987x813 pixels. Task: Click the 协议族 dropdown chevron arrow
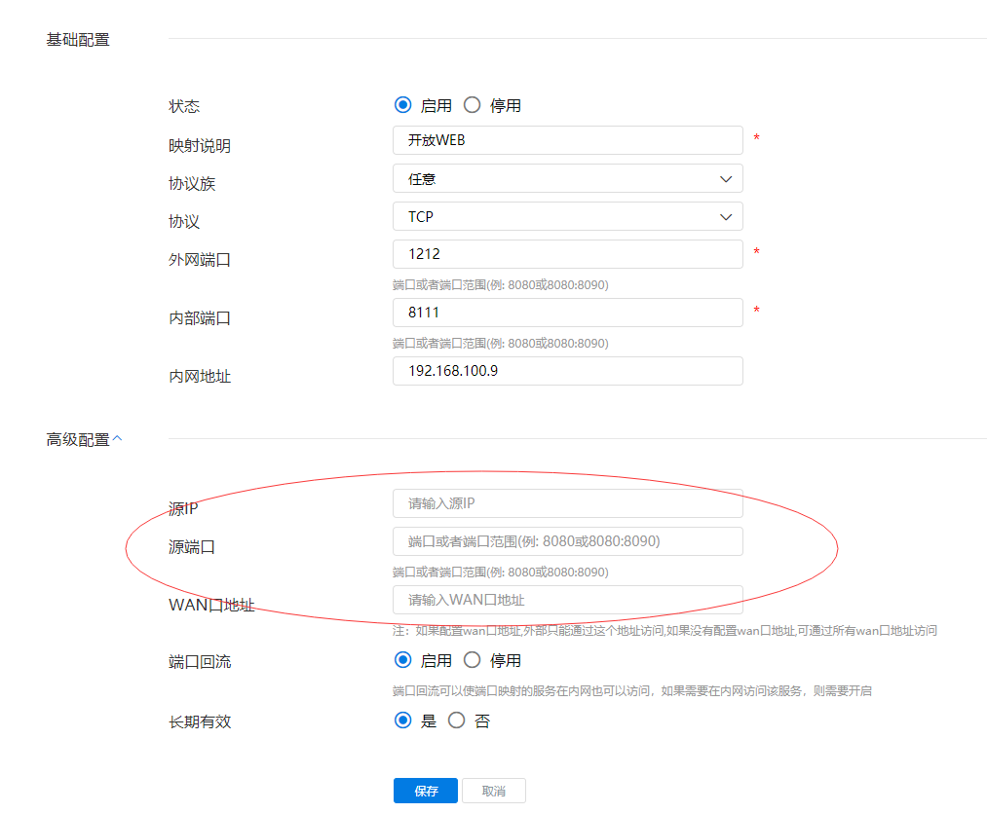tap(725, 179)
